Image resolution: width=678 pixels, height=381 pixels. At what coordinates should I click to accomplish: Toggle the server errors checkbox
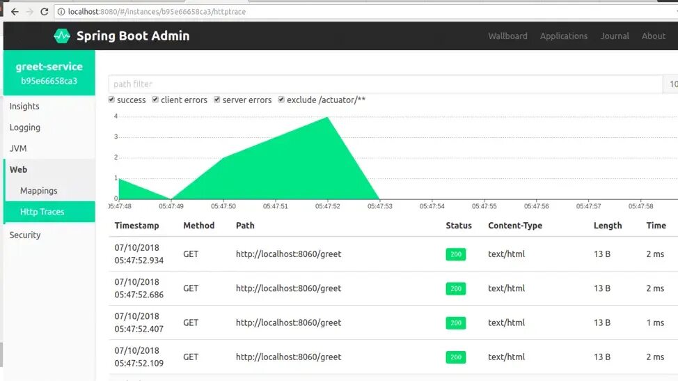[217, 100]
